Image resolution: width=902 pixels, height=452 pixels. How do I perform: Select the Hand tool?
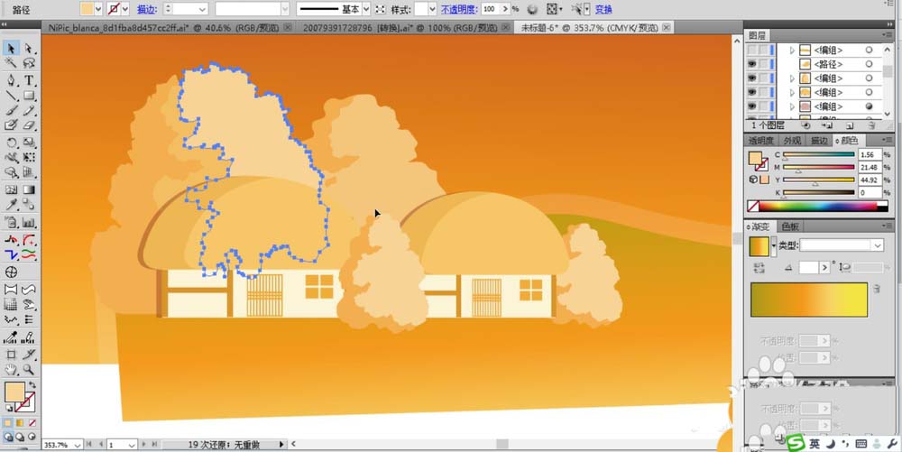tap(11, 369)
